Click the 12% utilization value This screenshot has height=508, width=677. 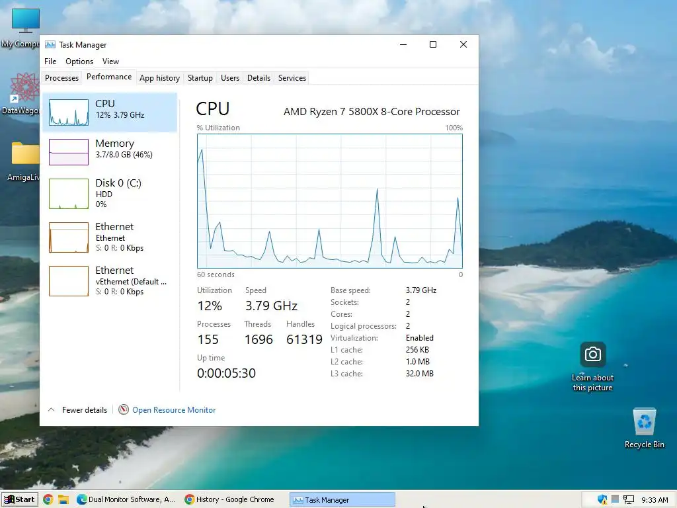point(210,306)
